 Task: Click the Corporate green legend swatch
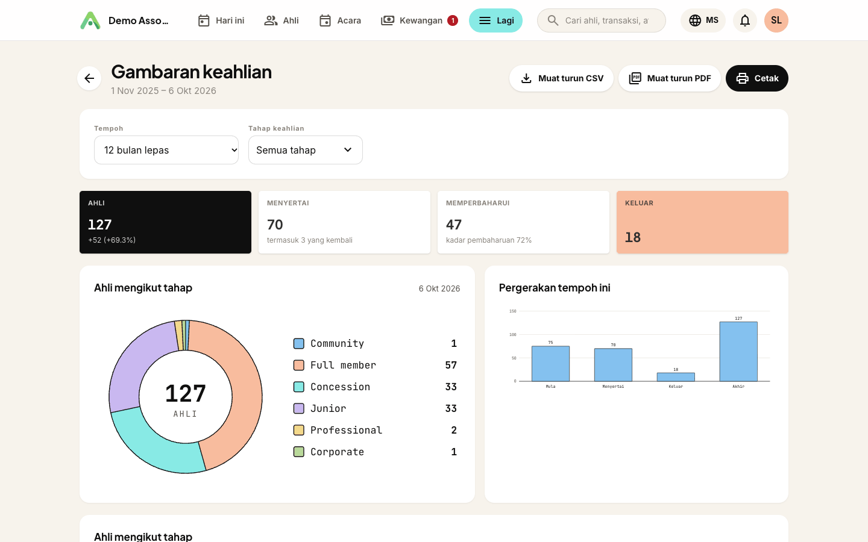pos(299,452)
